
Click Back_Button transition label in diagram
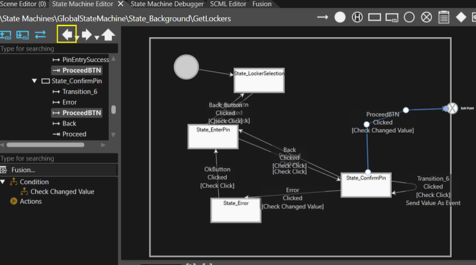click(226, 105)
